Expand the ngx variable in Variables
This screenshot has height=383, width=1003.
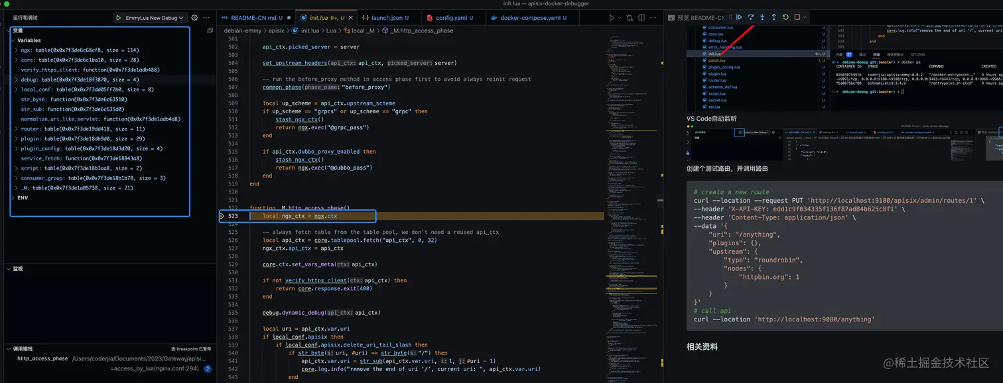click(15, 49)
